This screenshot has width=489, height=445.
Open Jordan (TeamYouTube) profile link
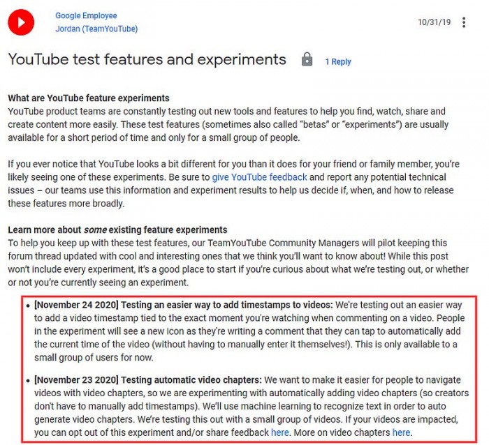96,29
